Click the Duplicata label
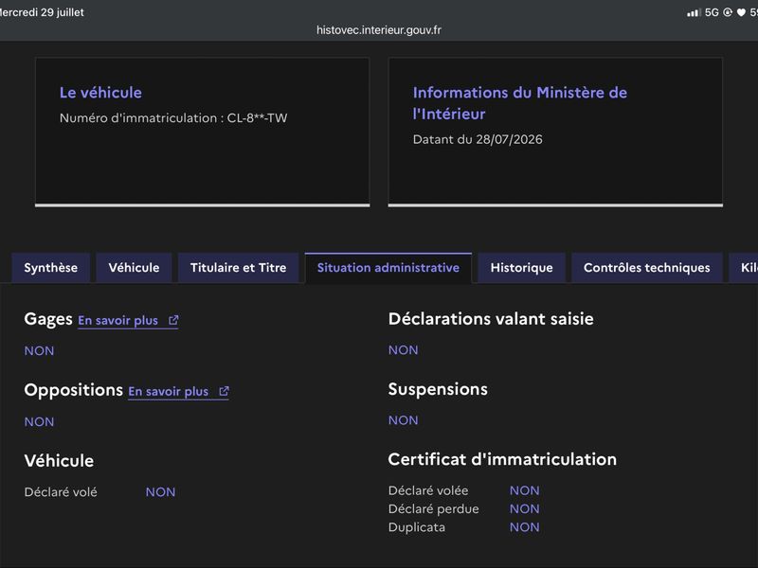 (417, 527)
